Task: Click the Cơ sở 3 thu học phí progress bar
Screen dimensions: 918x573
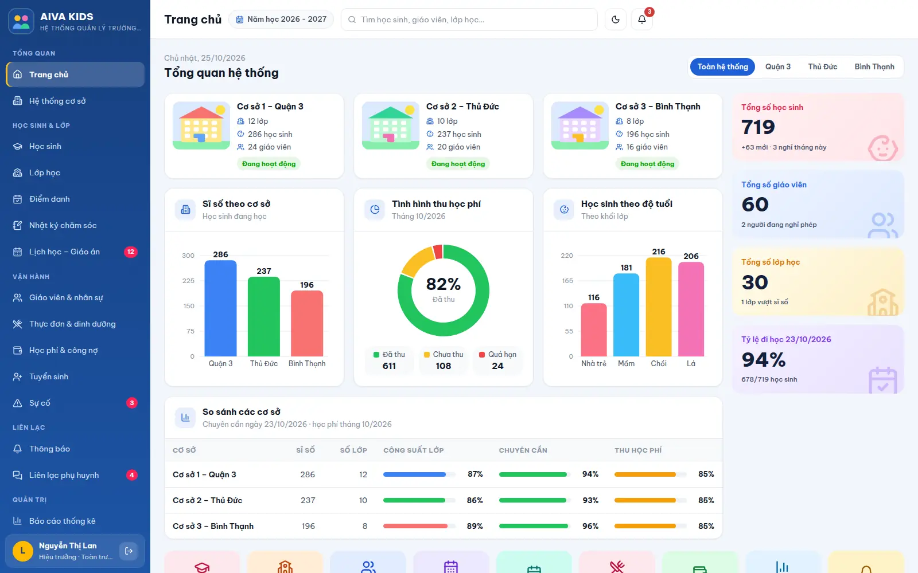Action: tap(651, 526)
